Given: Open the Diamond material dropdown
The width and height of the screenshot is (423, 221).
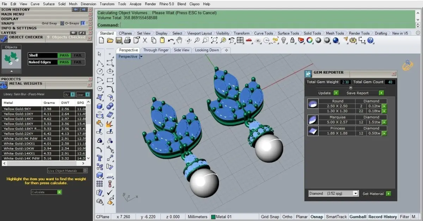Looking at the screenshot, I should coord(355,194).
